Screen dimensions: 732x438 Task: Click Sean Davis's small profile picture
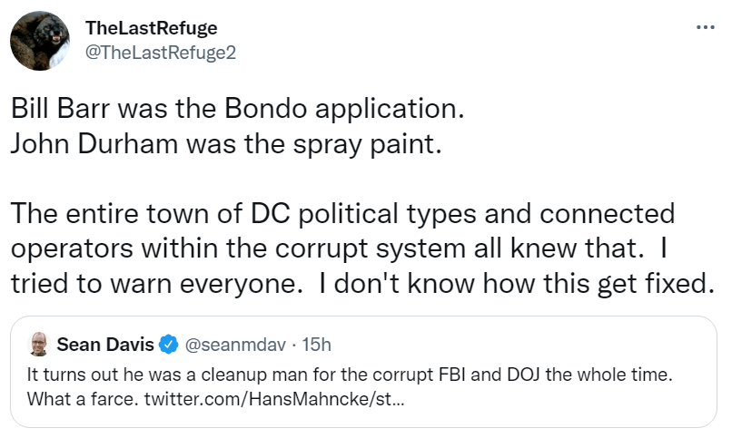tap(39, 345)
